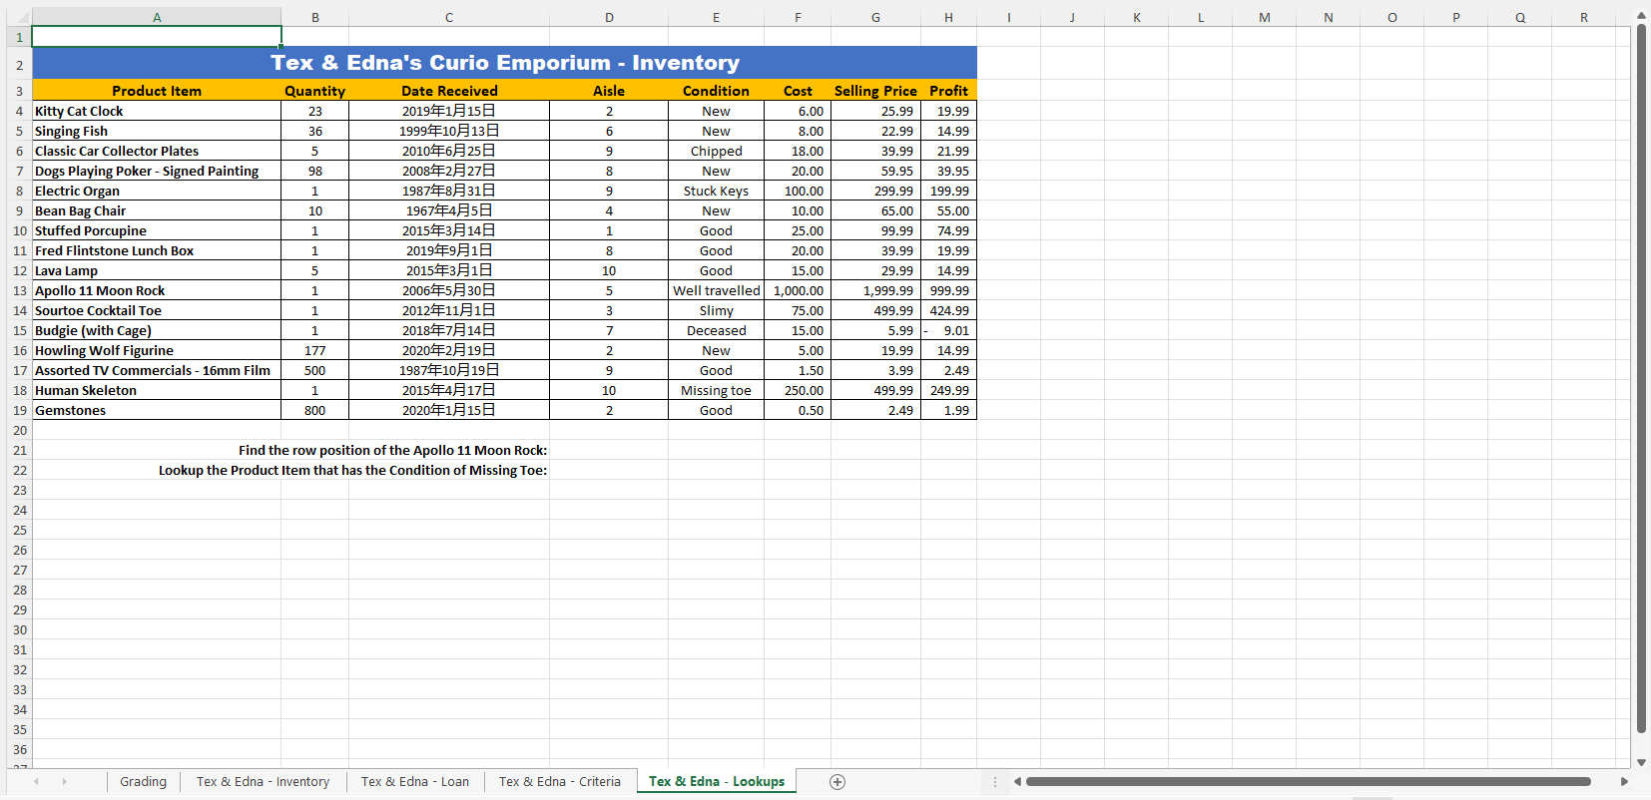Image resolution: width=1651 pixels, height=800 pixels.
Task: Select Fred Flintstone Lunch Box cell
Action: click(x=157, y=250)
